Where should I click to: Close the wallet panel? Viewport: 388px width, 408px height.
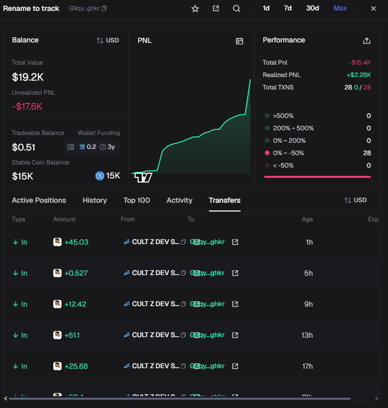click(x=374, y=9)
